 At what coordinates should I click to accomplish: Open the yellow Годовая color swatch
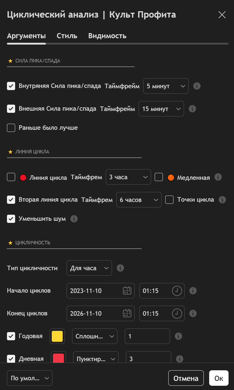[57, 336]
